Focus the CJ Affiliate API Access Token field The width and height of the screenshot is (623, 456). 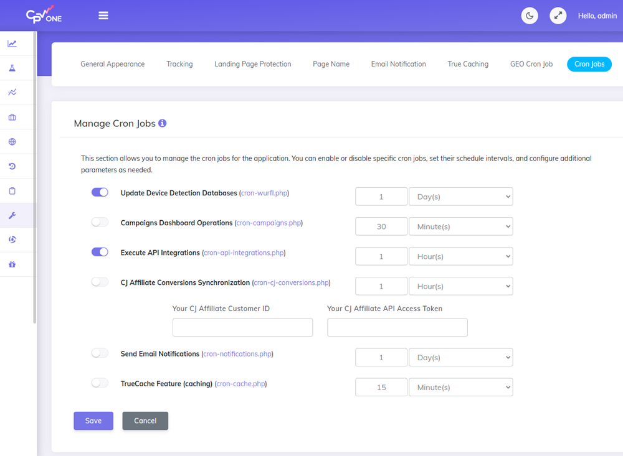pyautogui.click(x=397, y=327)
